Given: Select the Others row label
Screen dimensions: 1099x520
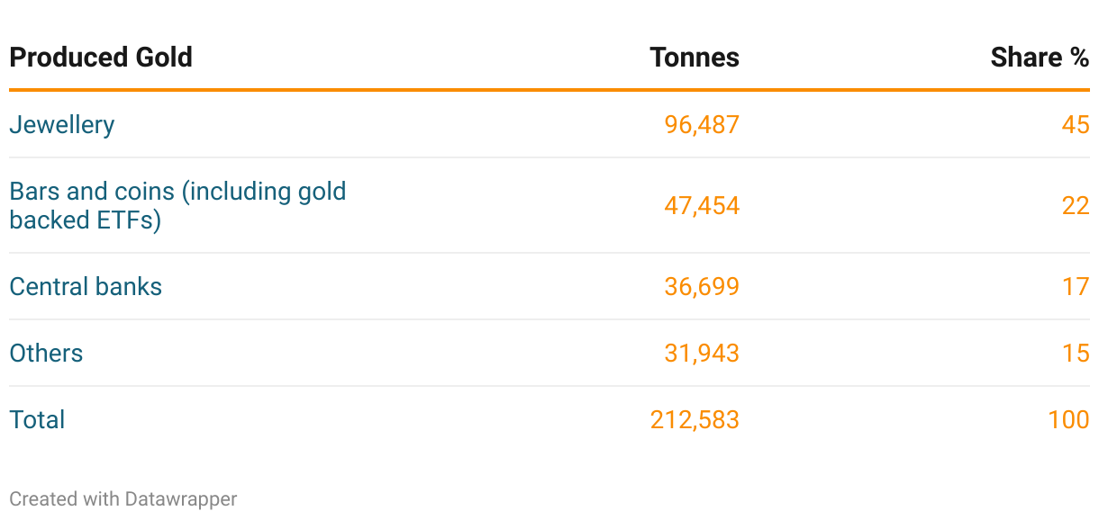Looking at the screenshot, I should tap(46, 353).
